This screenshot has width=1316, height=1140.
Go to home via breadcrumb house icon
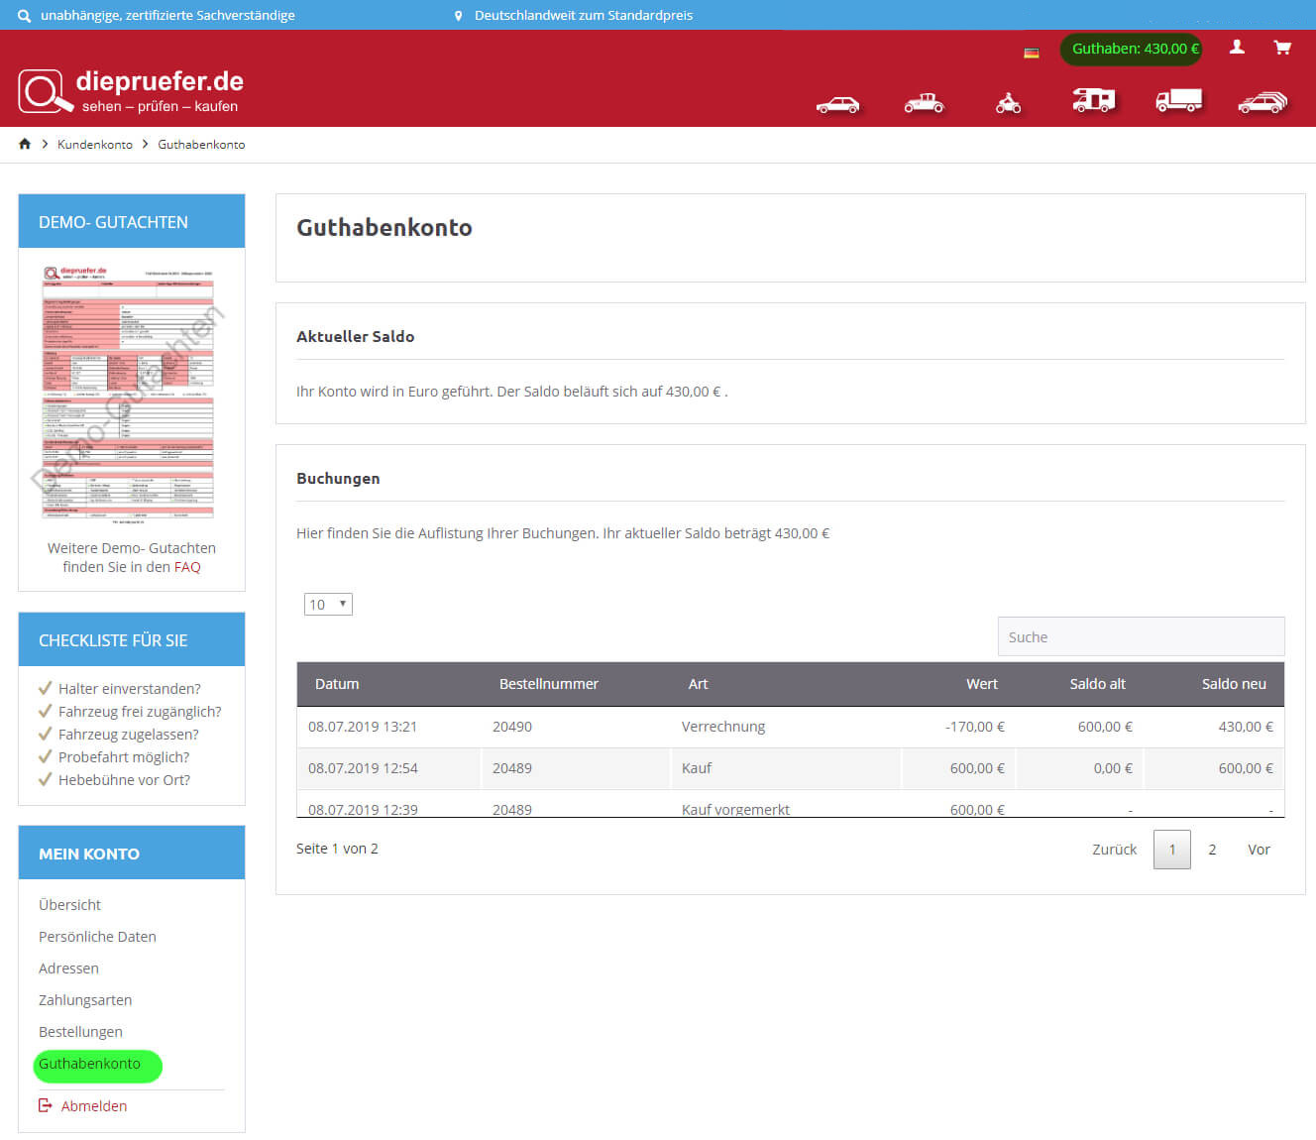click(25, 145)
